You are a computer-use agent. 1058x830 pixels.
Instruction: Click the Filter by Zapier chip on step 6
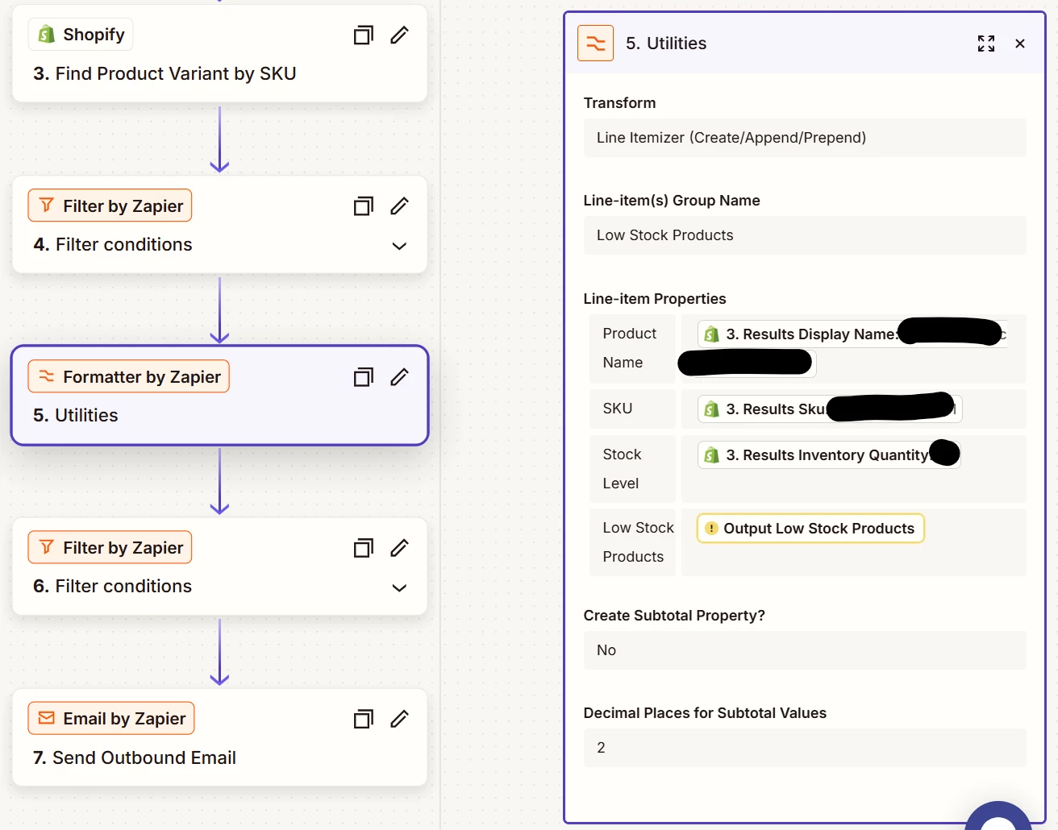pos(110,547)
